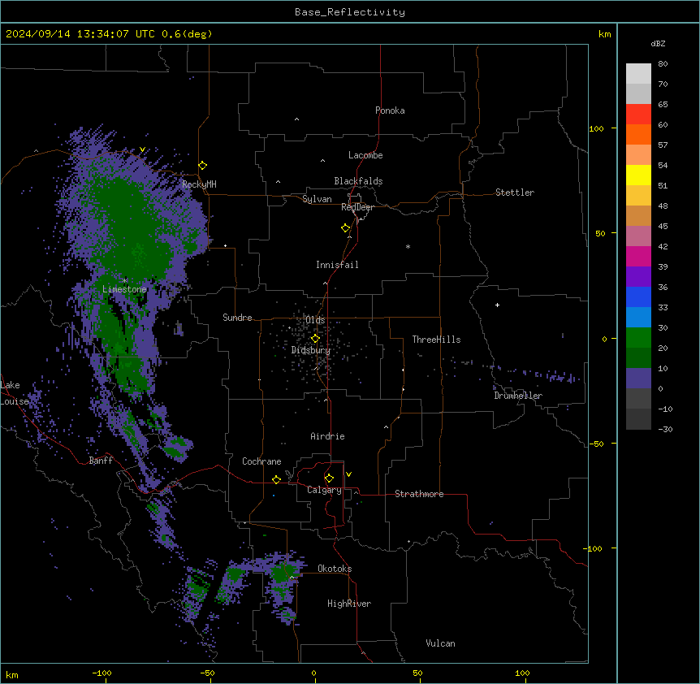Click the Cochrane town label
700x684 pixels.
coord(261,461)
